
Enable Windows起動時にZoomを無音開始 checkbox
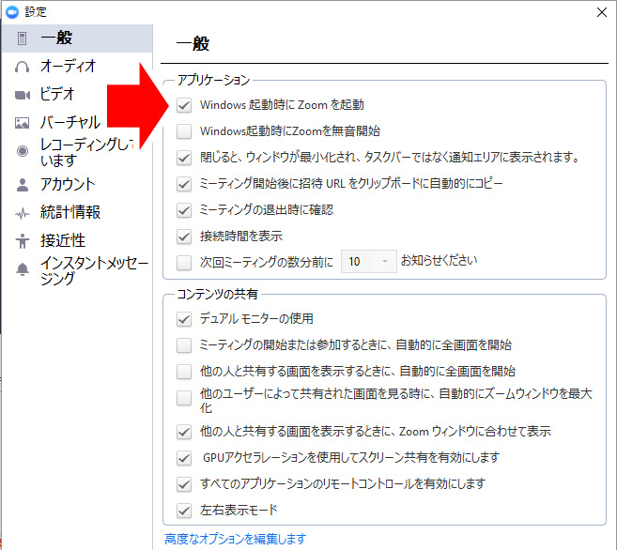point(184,131)
